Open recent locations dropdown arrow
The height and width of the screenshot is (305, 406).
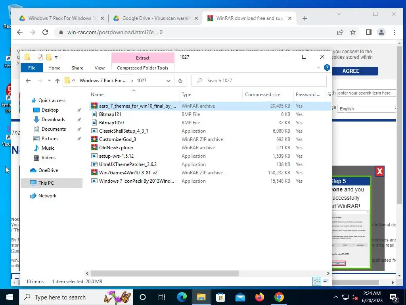[x=49, y=81]
